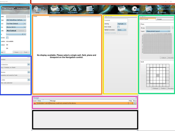Screen dimensions: 175x131
Task: Click the center field in Well grid
Action: point(158,76)
